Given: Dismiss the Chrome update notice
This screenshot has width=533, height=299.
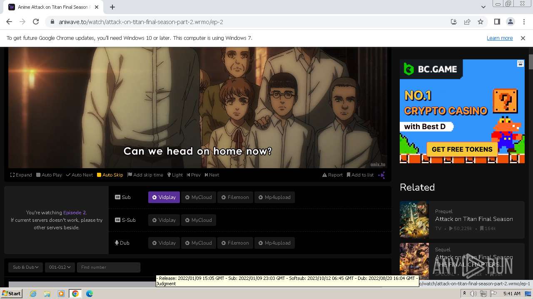Looking at the screenshot, I should 523,38.
